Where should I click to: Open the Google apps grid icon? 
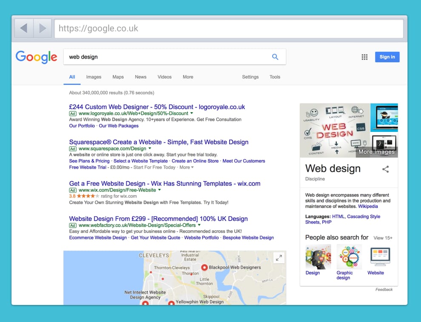tap(364, 57)
